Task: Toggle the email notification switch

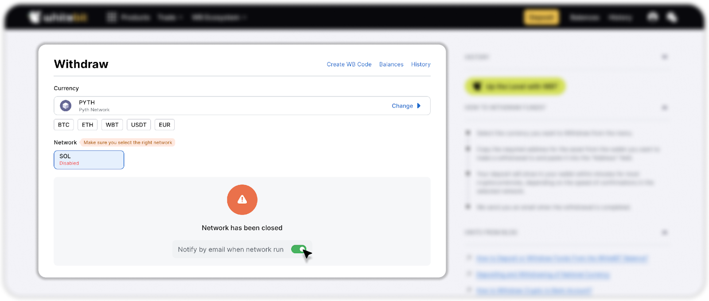Action: (x=299, y=249)
